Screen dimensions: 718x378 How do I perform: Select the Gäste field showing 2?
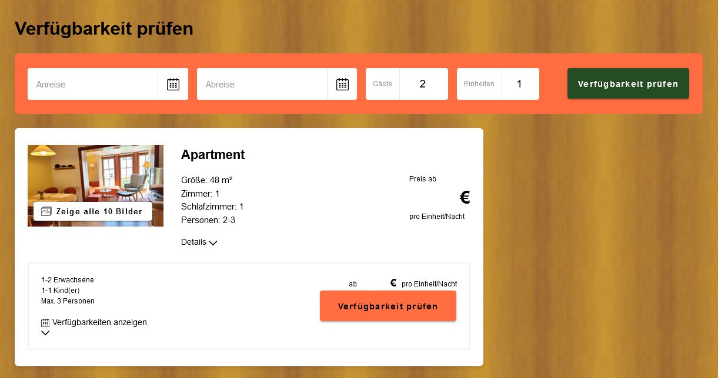pos(423,84)
